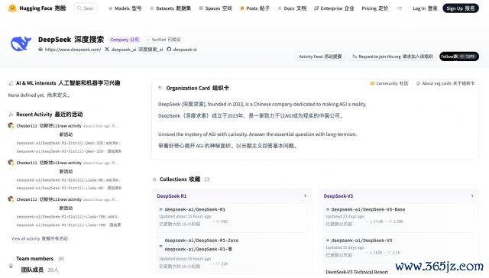This screenshot has width=489, height=278.
Task: Open the Posts menu item
Action: click(x=254, y=8)
